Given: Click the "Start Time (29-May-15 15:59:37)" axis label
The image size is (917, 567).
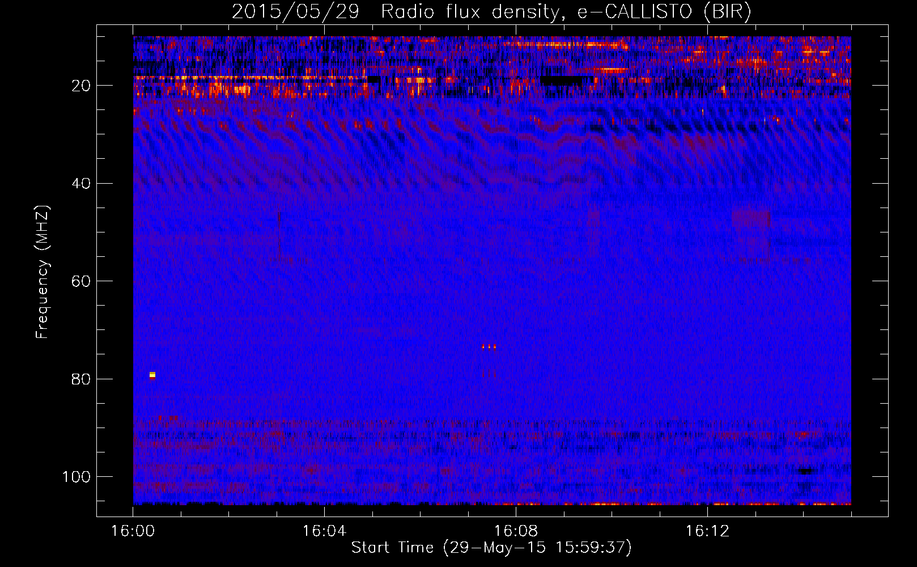Looking at the screenshot, I should click(491, 548).
